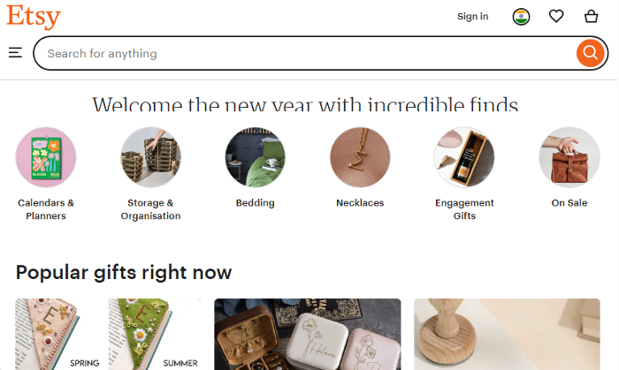Click the orange search magnifier button
The width and height of the screenshot is (619, 370).
(589, 53)
